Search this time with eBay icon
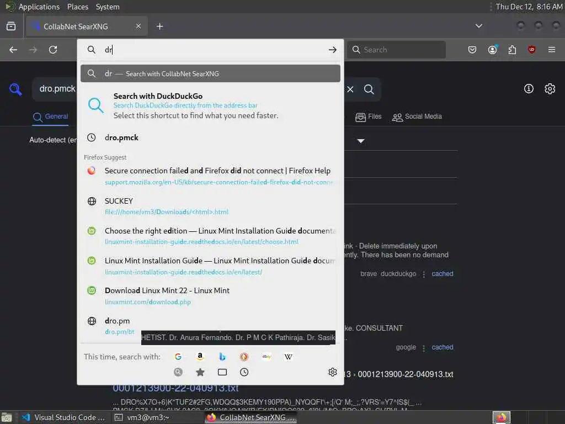This screenshot has height=424, width=565. [266, 357]
